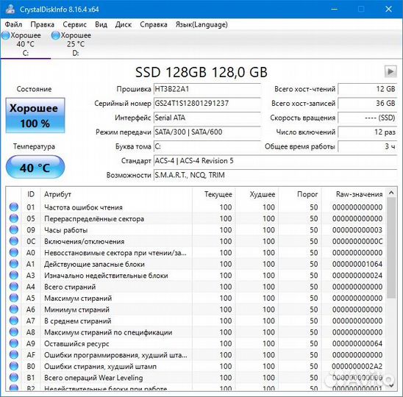Click the Хорошее 100 % health status button

pyautogui.click(x=35, y=115)
